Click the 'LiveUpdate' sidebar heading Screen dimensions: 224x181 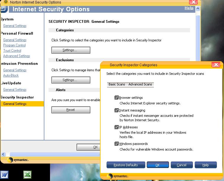tap(11, 83)
